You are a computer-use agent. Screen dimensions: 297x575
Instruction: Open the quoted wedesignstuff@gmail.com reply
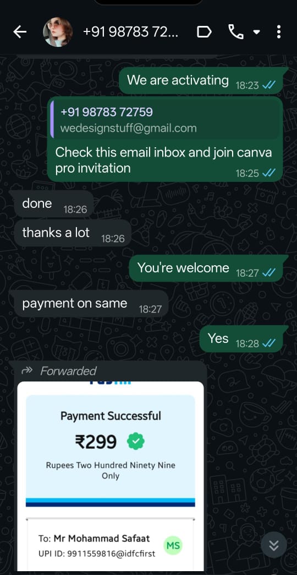[x=166, y=120]
